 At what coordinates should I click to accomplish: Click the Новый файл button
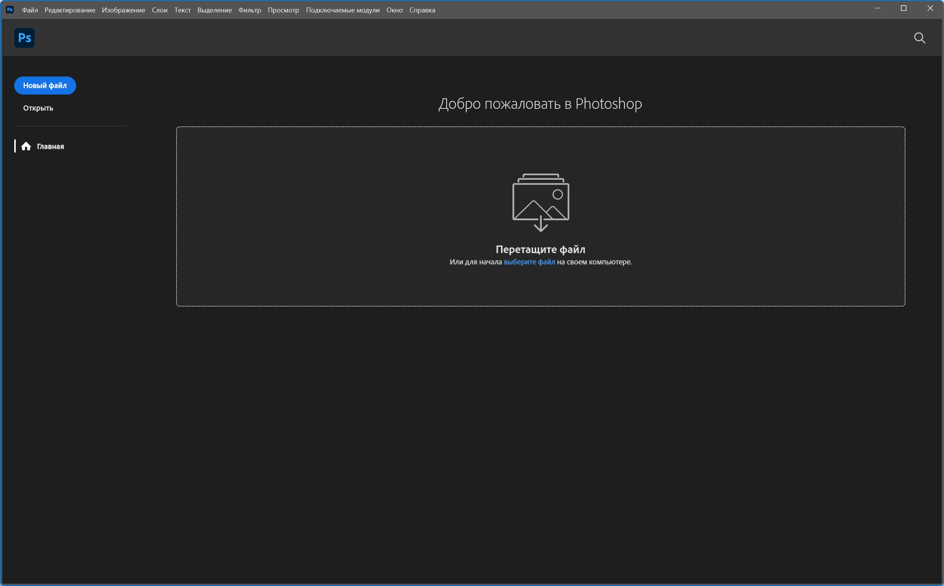click(x=45, y=86)
